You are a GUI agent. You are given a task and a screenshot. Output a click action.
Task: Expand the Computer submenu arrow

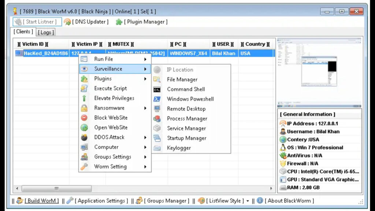[145, 147]
